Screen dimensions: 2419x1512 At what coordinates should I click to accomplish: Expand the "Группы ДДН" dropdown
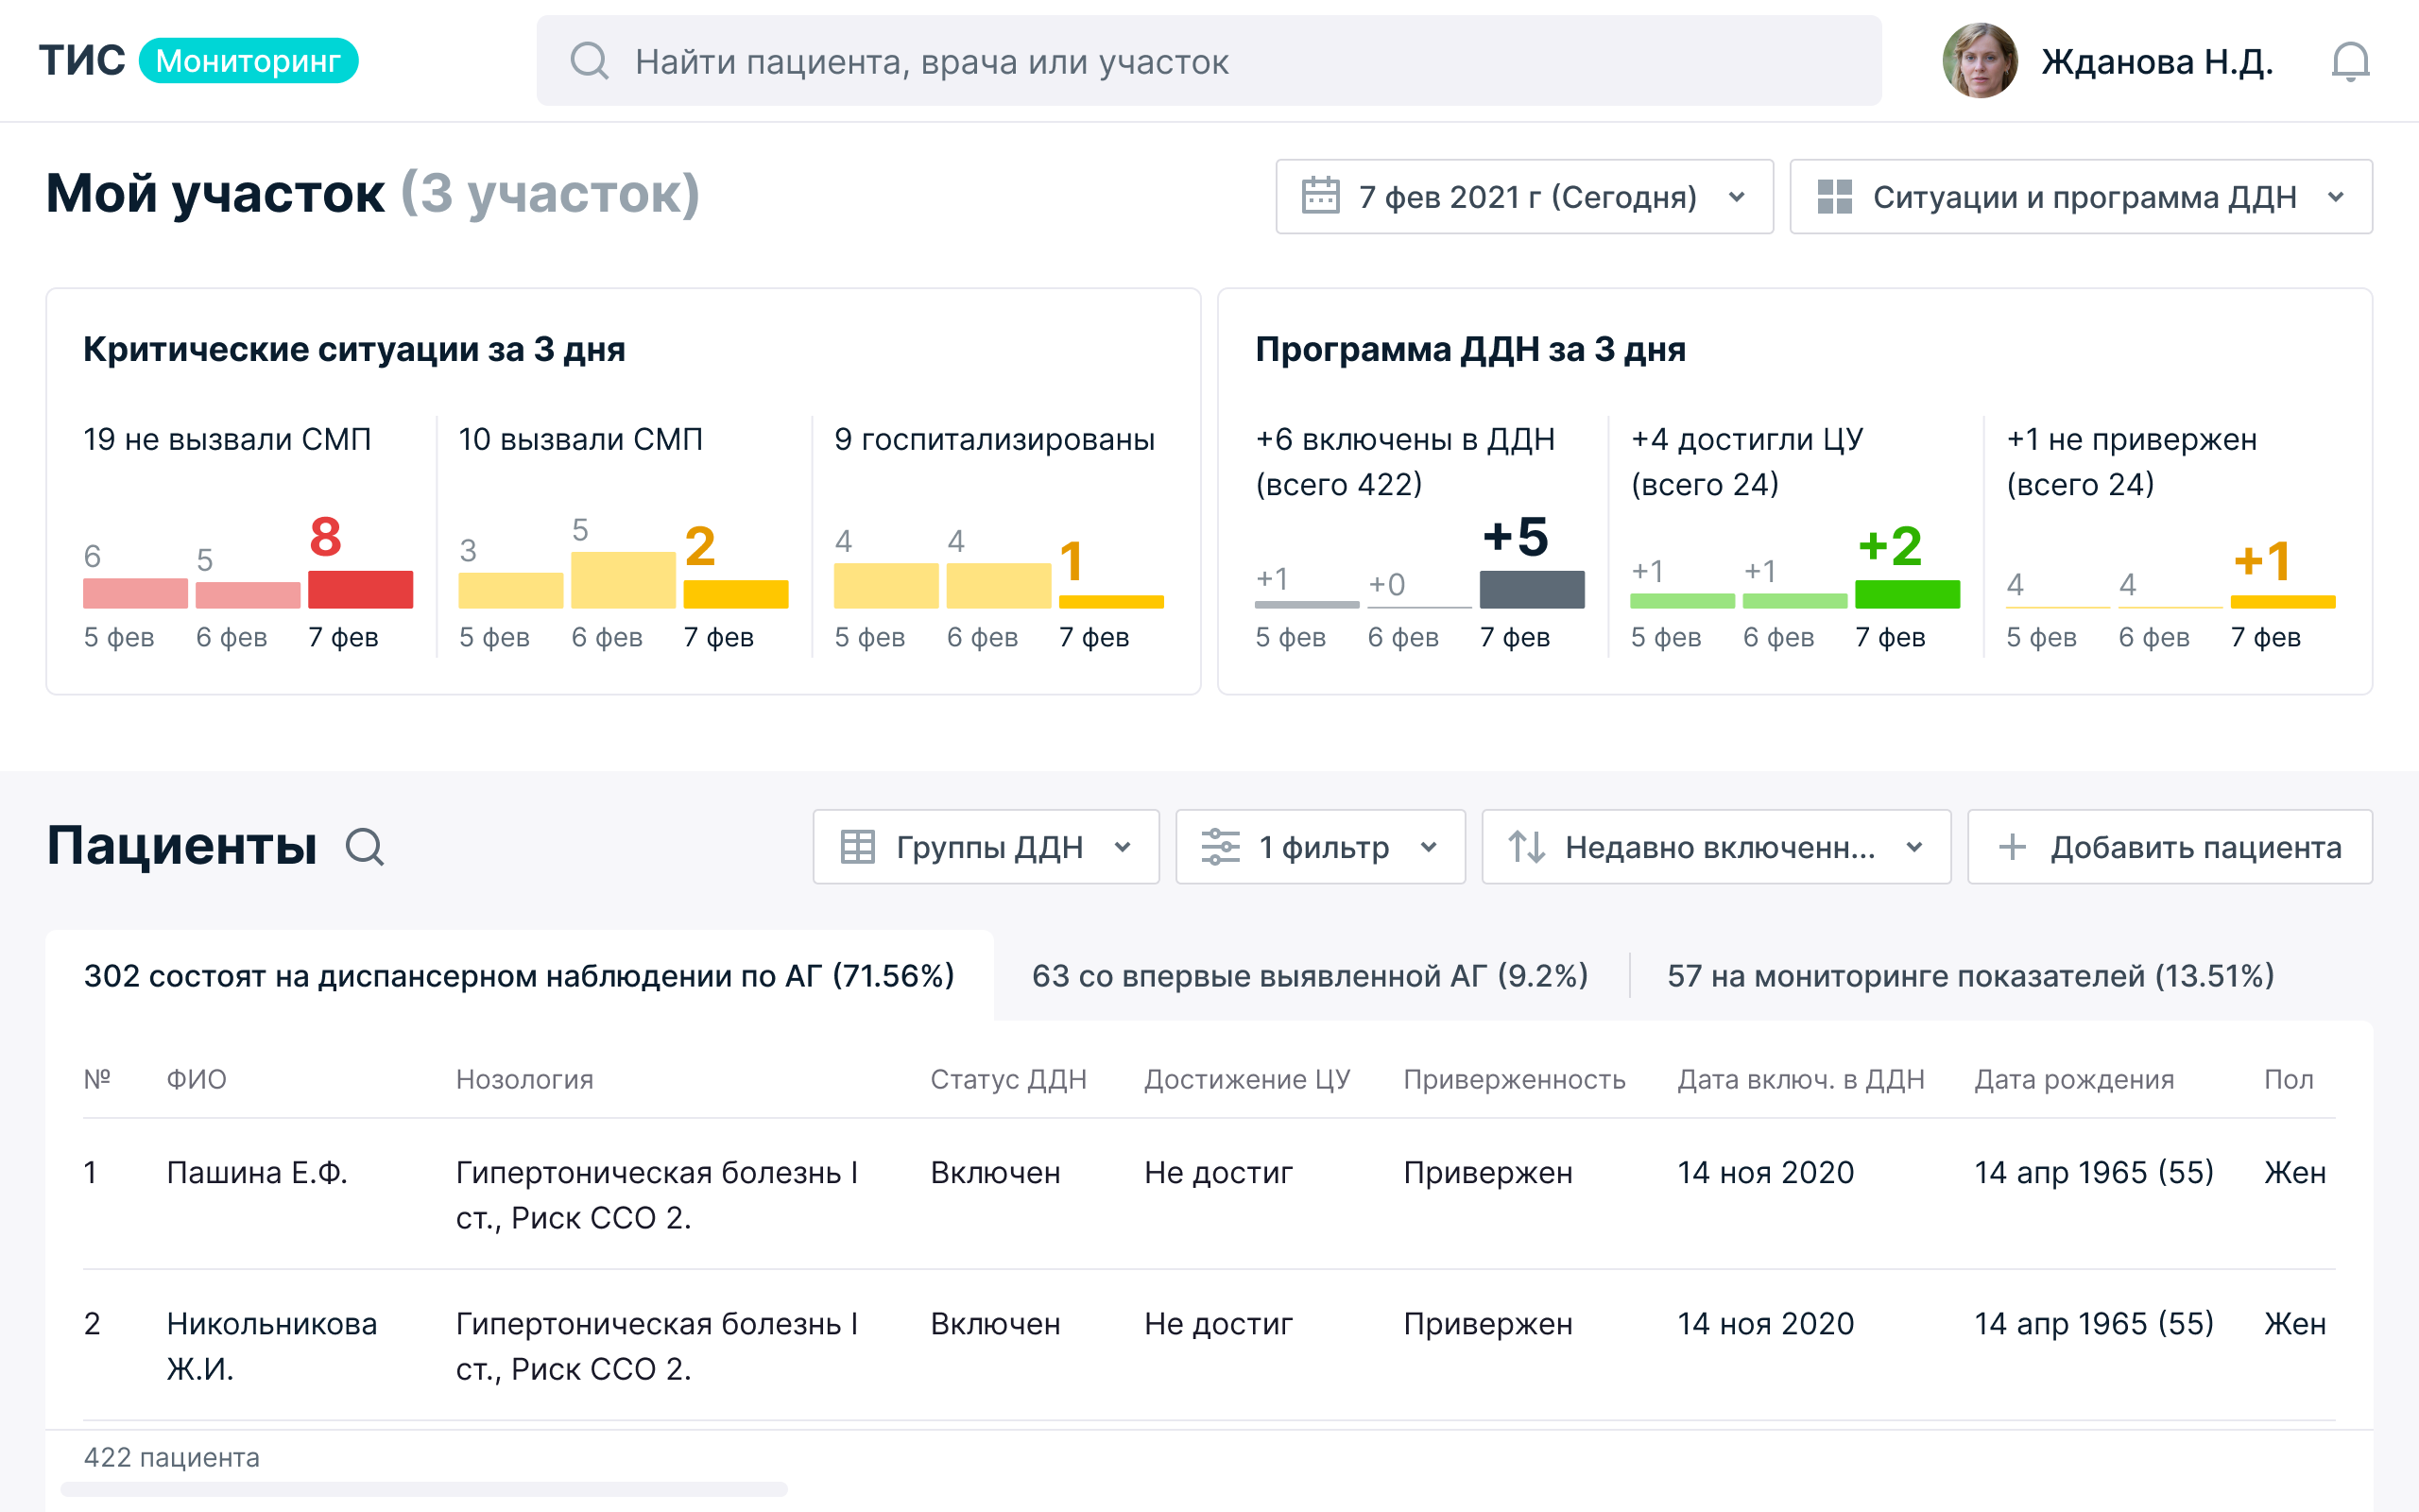pyautogui.click(x=1124, y=847)
